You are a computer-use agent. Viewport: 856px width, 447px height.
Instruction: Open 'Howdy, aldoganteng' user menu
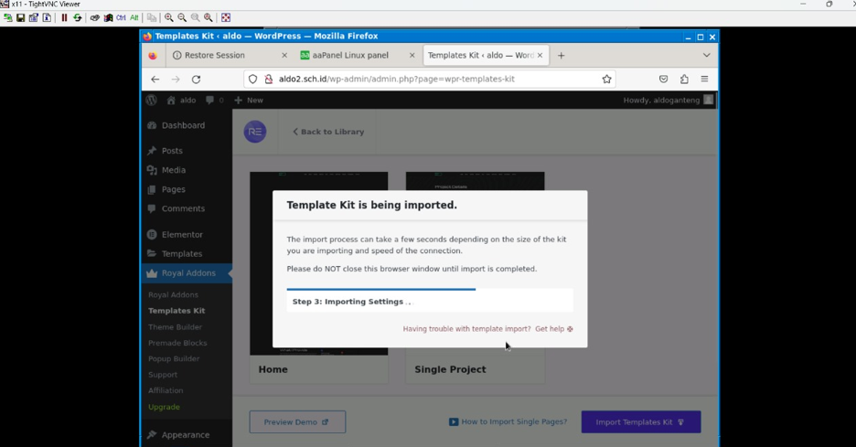pos(668,100)
